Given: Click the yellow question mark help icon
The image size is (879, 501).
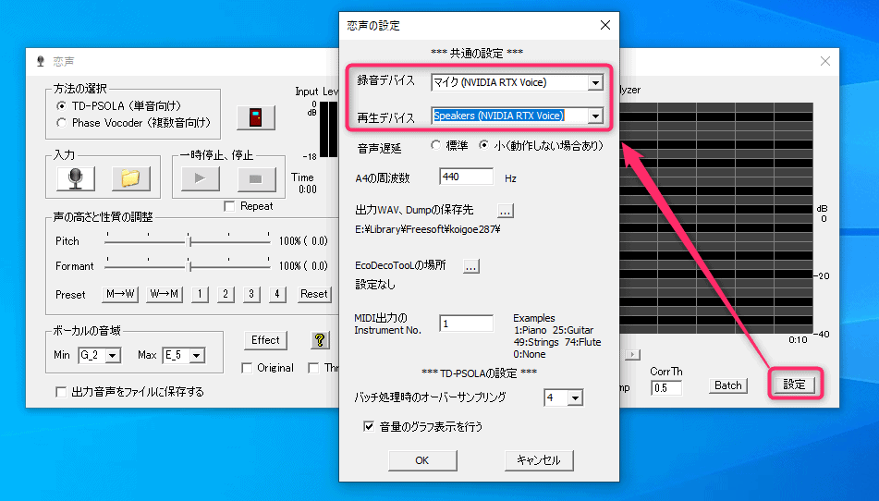Looking at the screenshot, I should [320, 340].
